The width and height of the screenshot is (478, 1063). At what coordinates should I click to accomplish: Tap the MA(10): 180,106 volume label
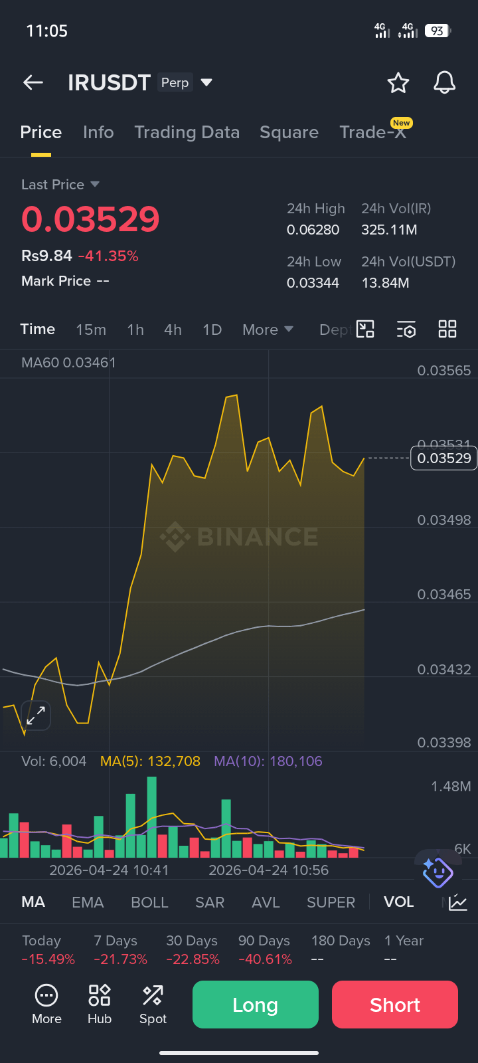[268, 761]
